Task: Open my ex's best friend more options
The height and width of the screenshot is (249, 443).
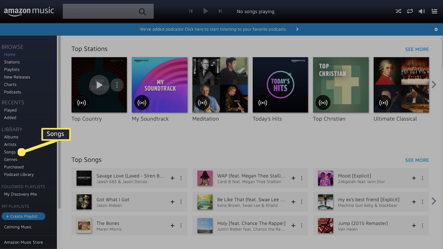Action: coord(422,202)
